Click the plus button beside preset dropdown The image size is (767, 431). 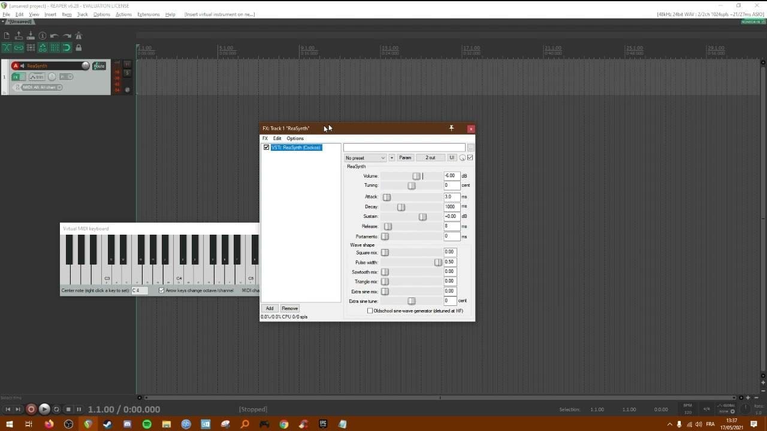pos(392,158)
